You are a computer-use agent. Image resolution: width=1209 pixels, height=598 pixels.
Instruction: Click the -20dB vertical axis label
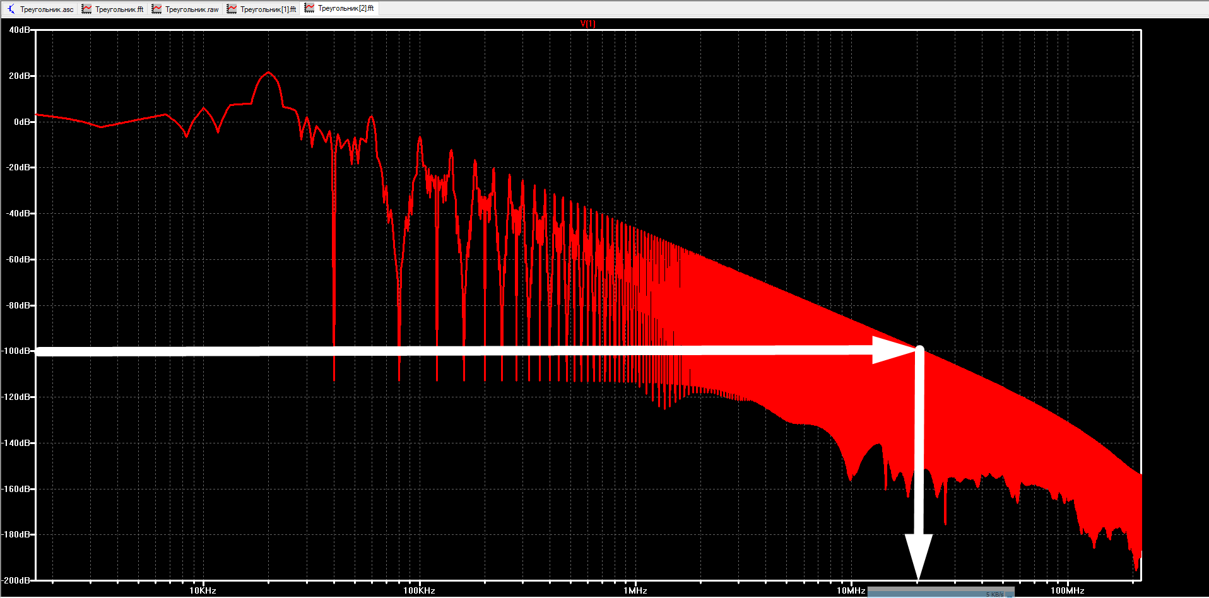(x=18, y=167)
